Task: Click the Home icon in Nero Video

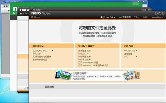Action: [x=32, y=17]
